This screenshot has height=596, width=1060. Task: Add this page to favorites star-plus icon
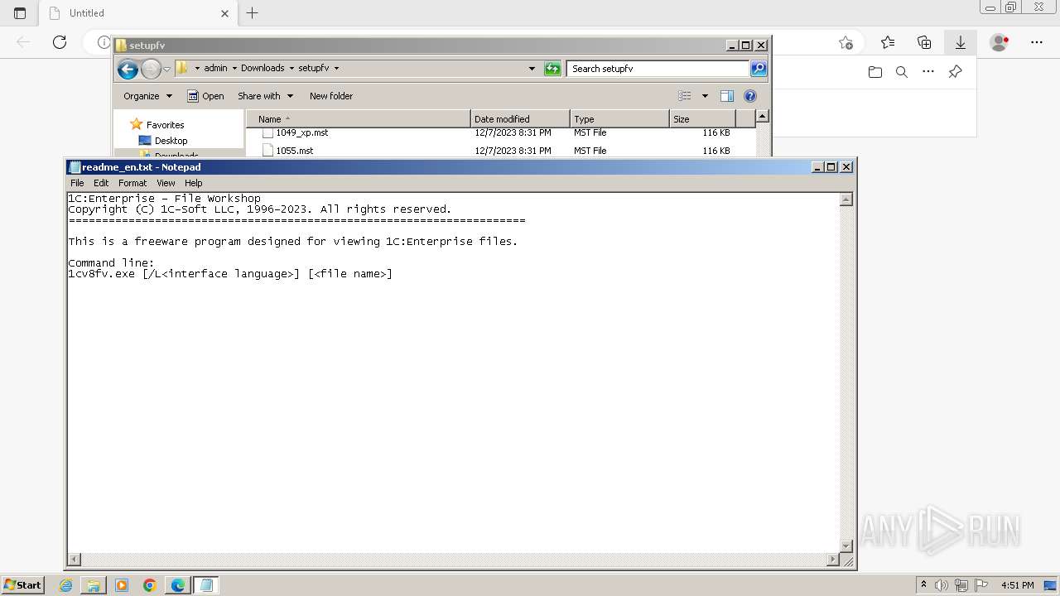(x=846, y=42)
